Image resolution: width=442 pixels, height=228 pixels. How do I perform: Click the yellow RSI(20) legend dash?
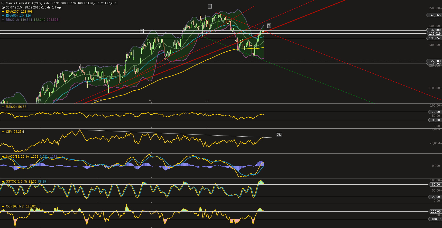click(3, 107)
